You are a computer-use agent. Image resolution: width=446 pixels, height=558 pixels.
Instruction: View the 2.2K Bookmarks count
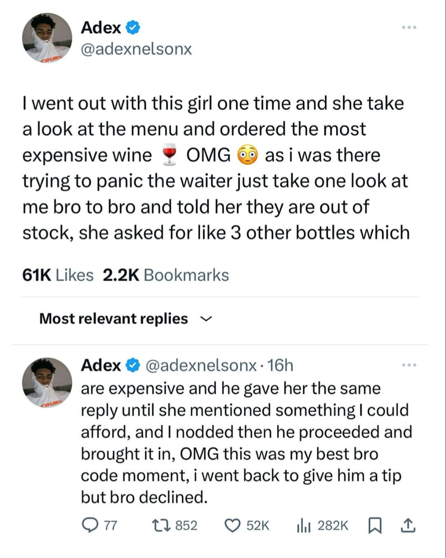click(x=165, y=275)
